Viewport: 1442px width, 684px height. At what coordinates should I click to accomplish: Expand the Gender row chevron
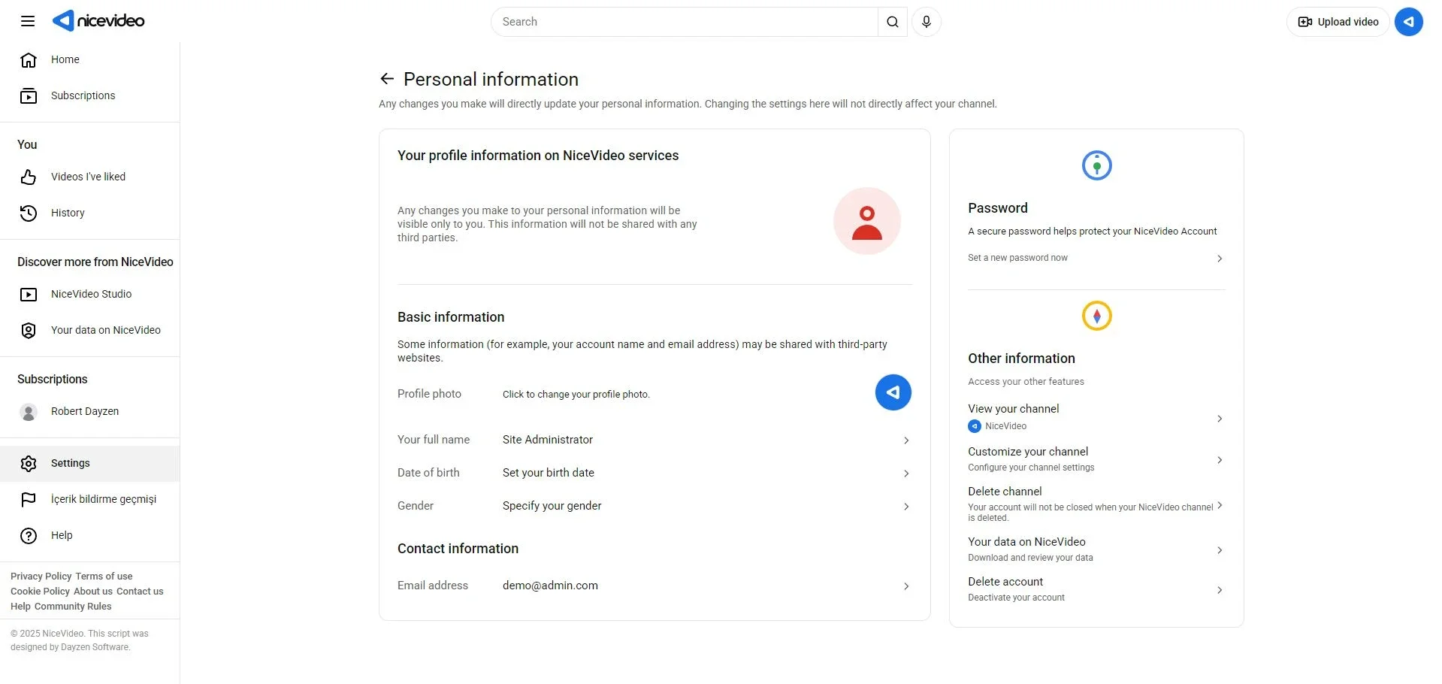(x=906, y=507)
